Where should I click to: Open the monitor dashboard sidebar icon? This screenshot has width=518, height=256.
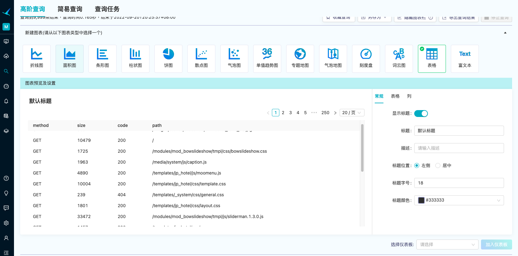(6, 41)
